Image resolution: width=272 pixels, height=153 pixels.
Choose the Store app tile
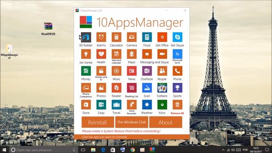86,105
